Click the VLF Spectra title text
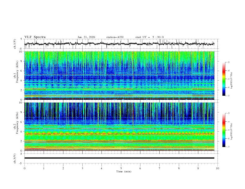 [x=35, y=37]
